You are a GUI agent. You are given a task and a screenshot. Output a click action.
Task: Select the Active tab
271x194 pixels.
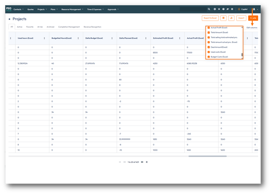pos(19,27)
